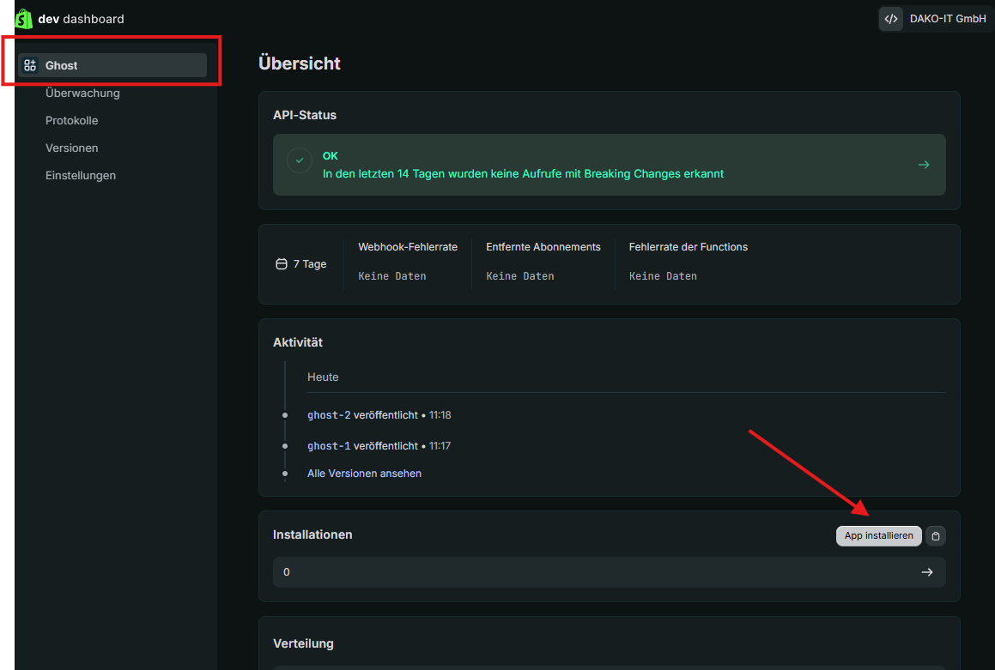The width and height of the screenshot is (995, 670).
Task: Open ghost-1 version link
Action: pos(329,446)
